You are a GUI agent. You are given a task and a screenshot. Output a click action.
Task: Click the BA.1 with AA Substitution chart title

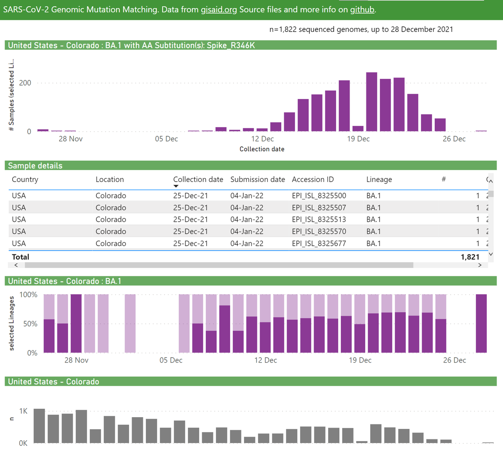pos(132,45)
